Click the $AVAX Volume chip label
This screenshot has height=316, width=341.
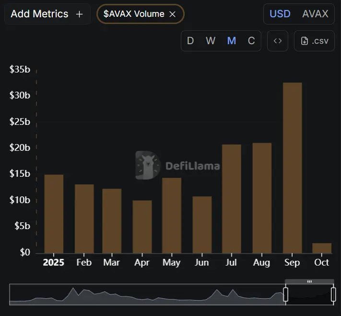coord(134,14)
